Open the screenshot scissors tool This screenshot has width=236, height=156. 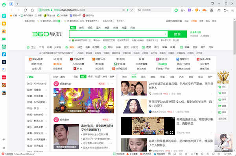[182, 10]
